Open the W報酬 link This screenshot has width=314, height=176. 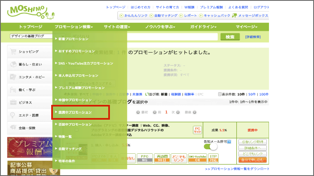point(189,7)
